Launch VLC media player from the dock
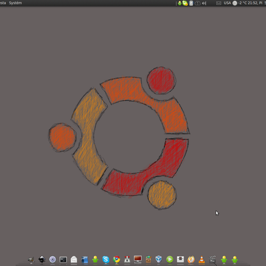This screenshot has height=266, width=266. click(x=201, y=259)
